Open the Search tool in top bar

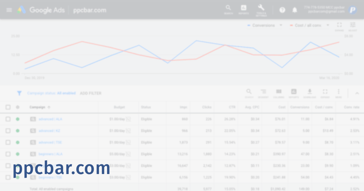pos(228,9)
